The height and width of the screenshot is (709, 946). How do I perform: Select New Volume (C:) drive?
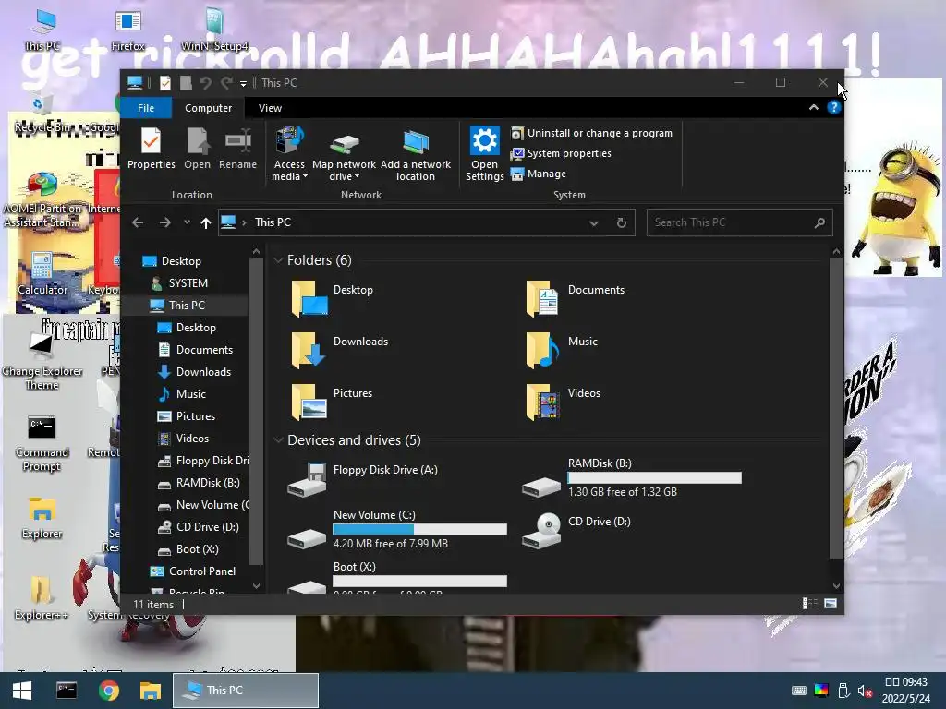coord(398,531)
